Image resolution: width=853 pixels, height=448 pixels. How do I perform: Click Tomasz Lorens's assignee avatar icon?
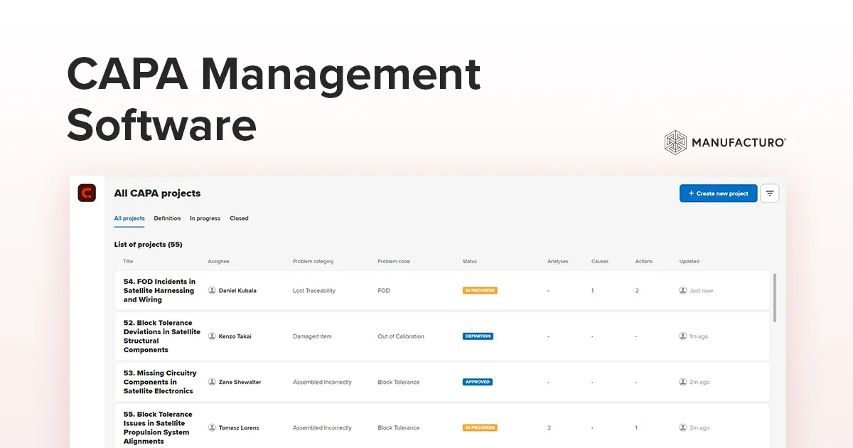211,427
